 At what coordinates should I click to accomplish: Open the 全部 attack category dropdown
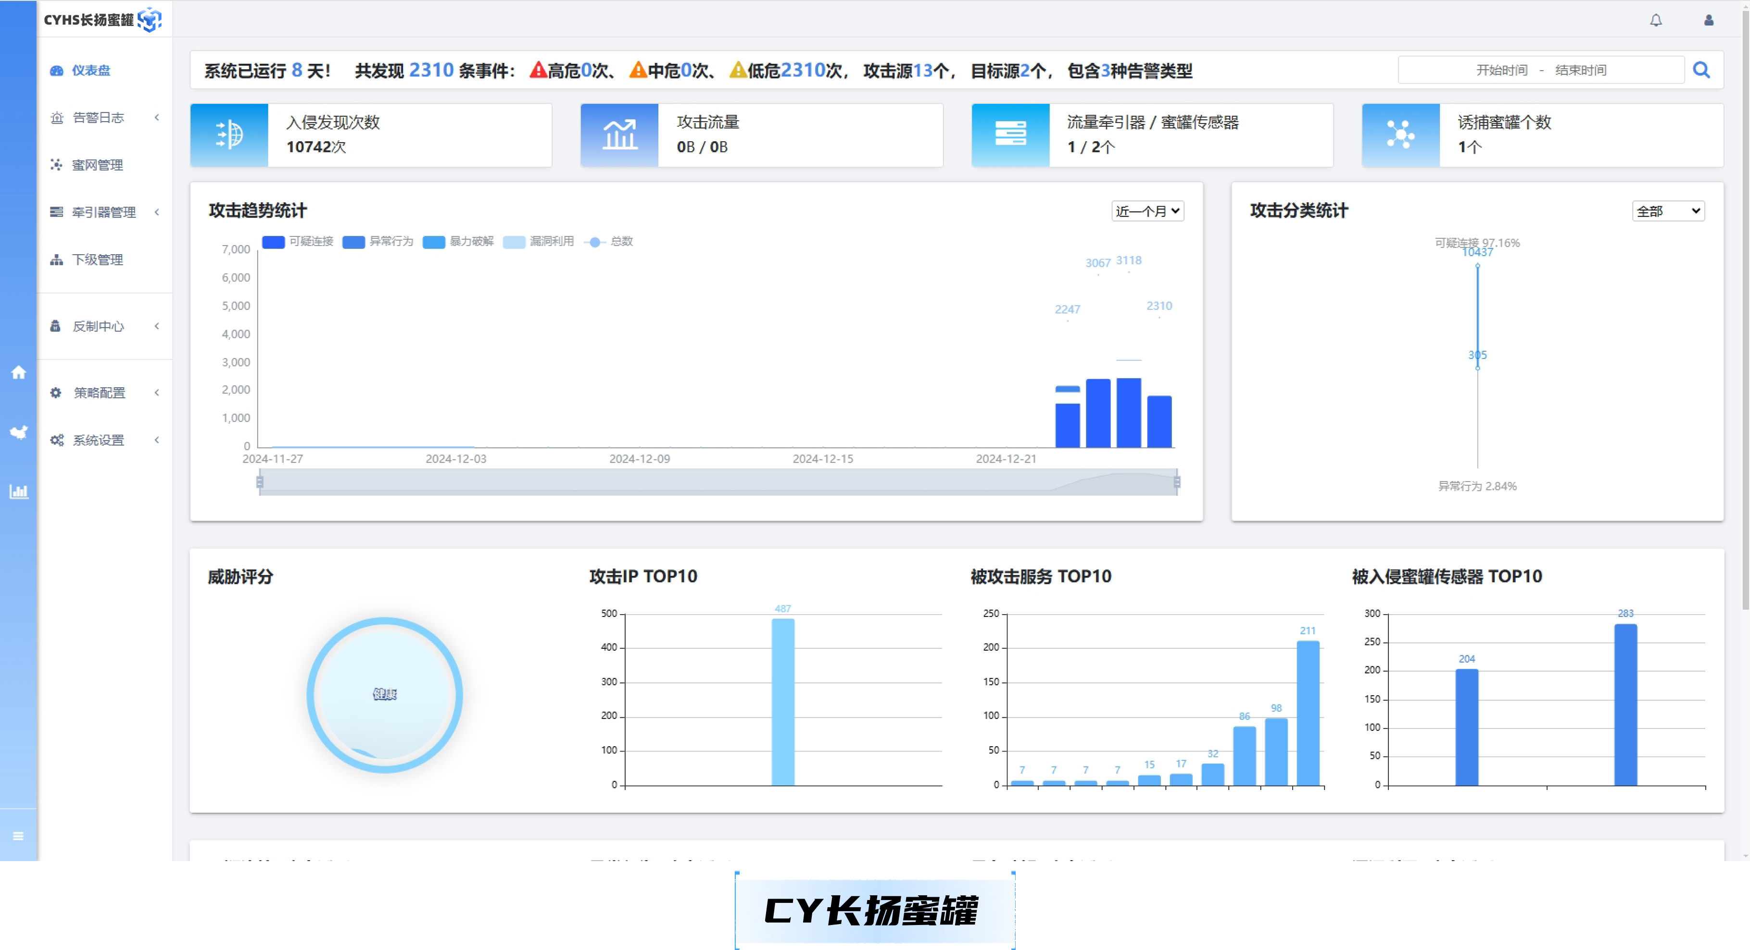coord(1668,211)
